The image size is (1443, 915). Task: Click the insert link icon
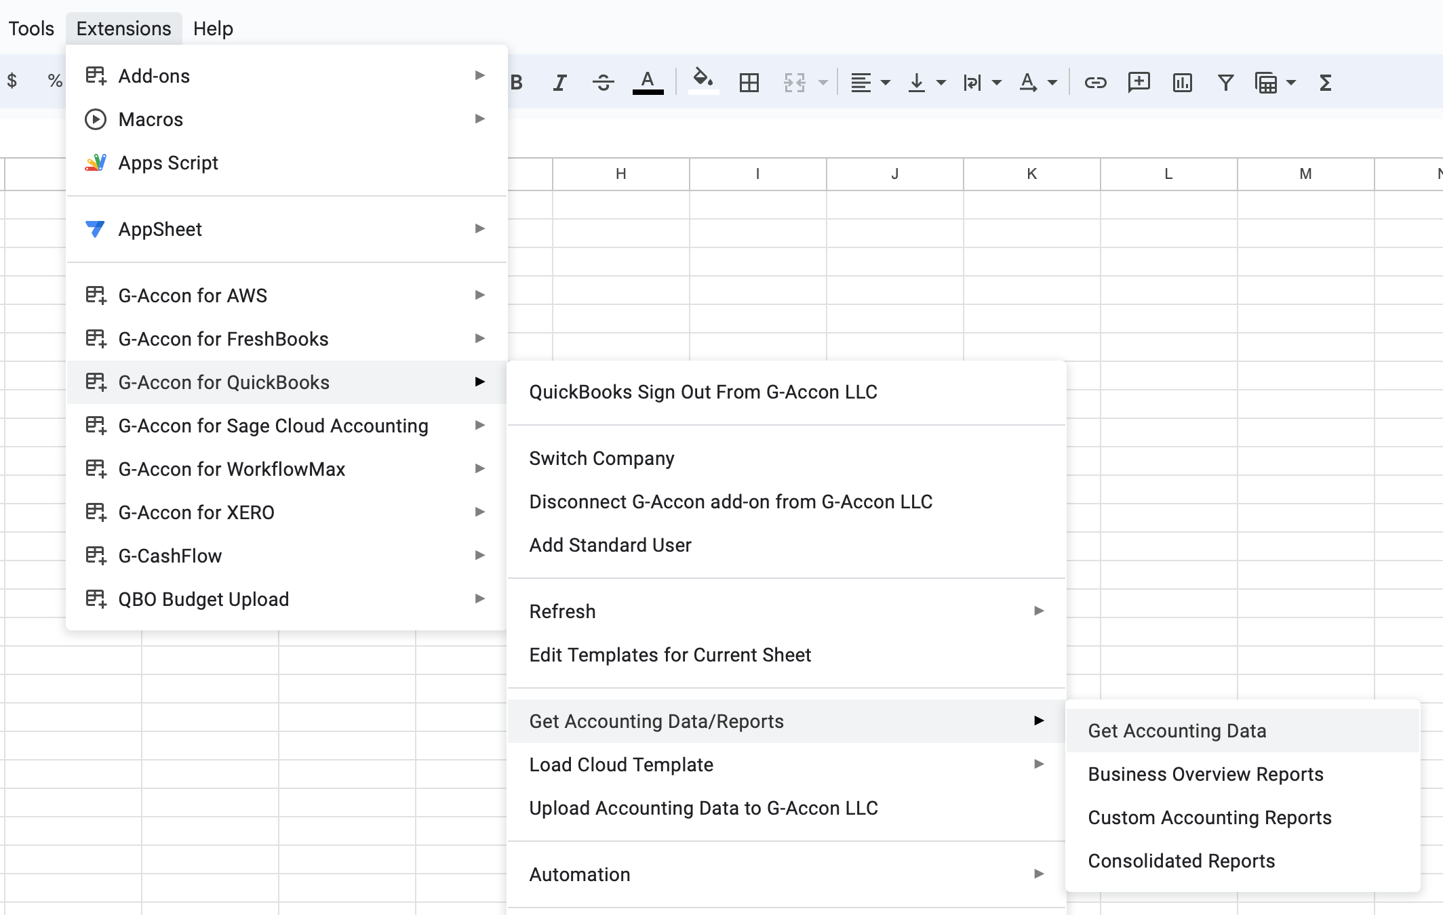tap(1096, 83)
